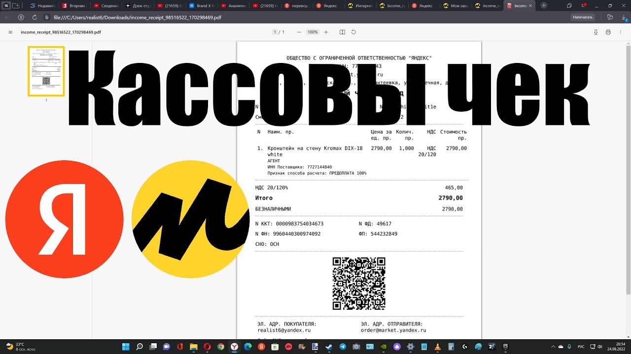
Task: Click the 100% zoom level field
Action: (313, 32)
